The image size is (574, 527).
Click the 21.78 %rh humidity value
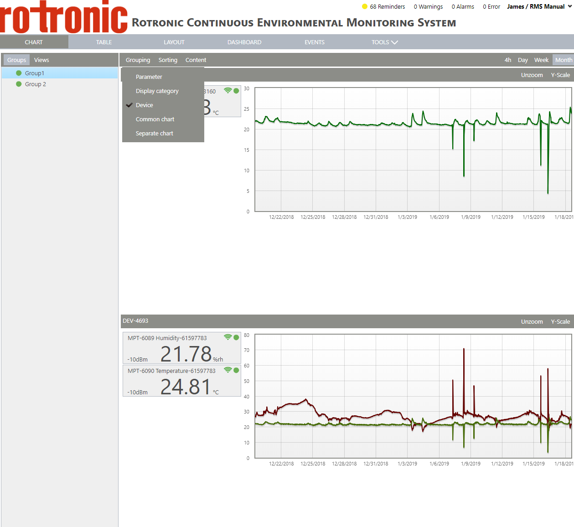click(x=191, y=354)
